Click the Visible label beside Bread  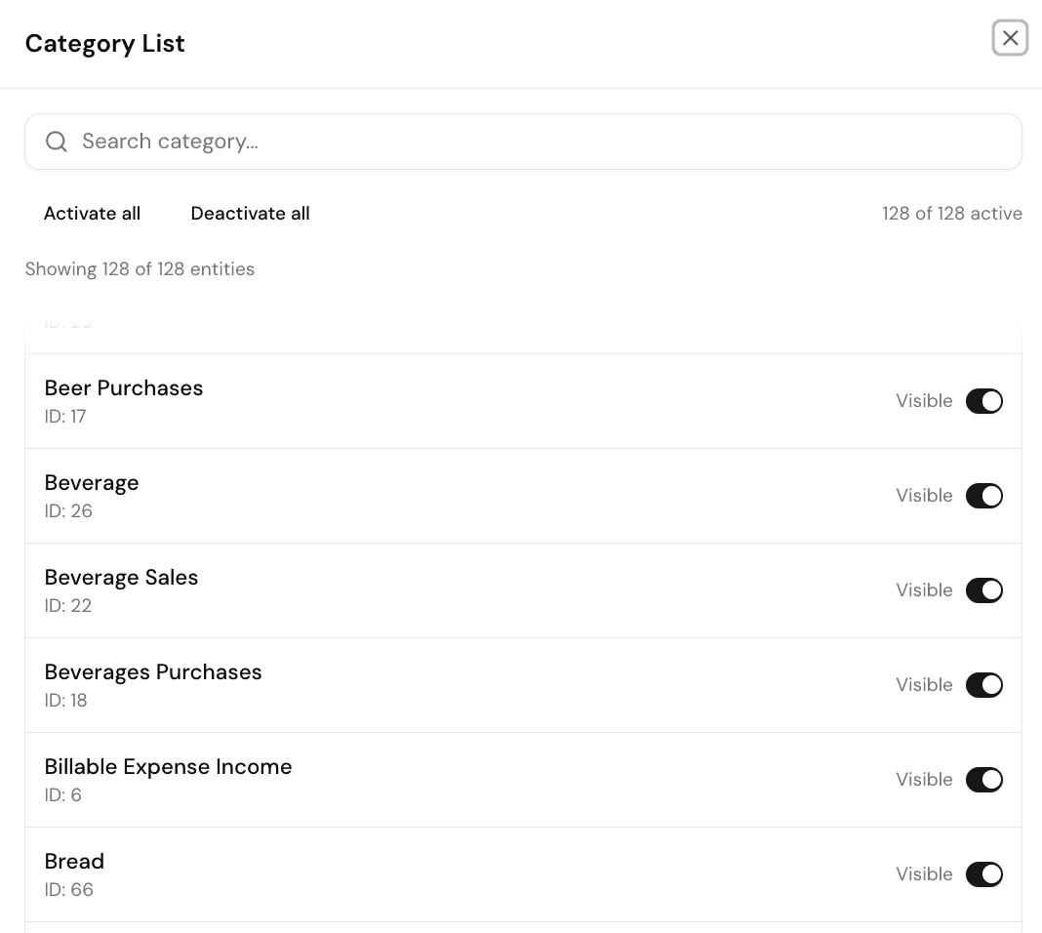coord(924,874)
